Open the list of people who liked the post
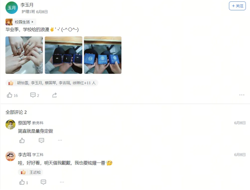250x190 pixels. (x=52, y=83)
